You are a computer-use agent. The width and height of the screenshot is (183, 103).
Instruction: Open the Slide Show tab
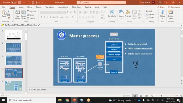click(x=76, y=7)
